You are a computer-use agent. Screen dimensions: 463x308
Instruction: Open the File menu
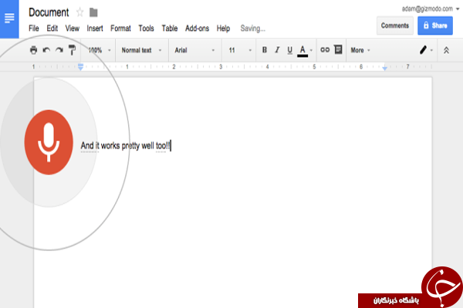(34, 28)
